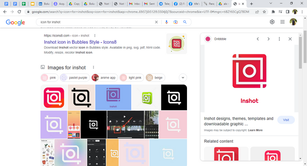Open the first Related content thumbnail
The width and height of the screenshot is (307, 166).
click(226, 154)
